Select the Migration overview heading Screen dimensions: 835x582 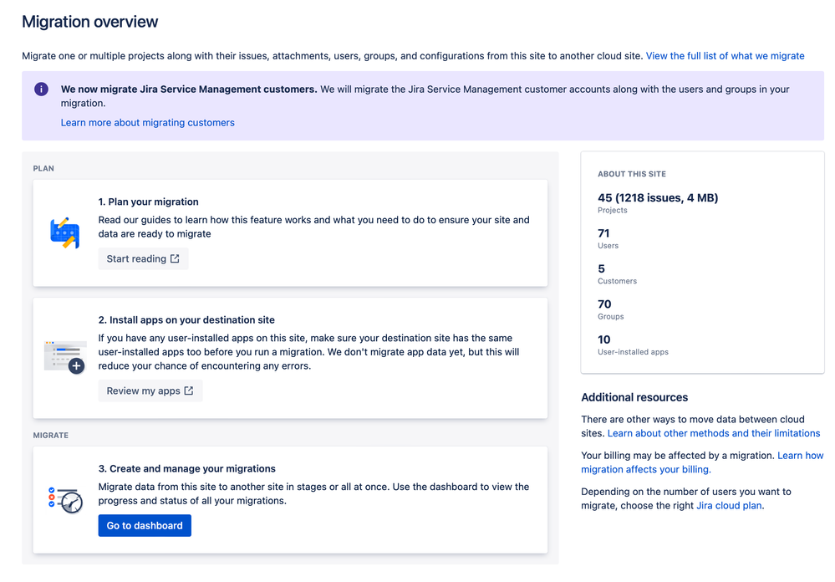tap(90, 21)
